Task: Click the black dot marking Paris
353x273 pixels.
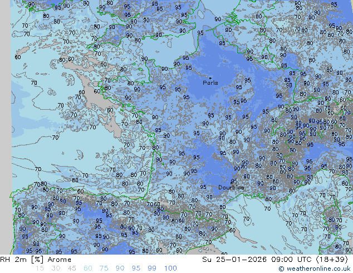Action: tap(210, 78)
